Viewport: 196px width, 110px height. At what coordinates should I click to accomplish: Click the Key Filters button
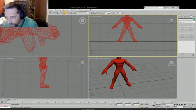(x=168, y=107)
